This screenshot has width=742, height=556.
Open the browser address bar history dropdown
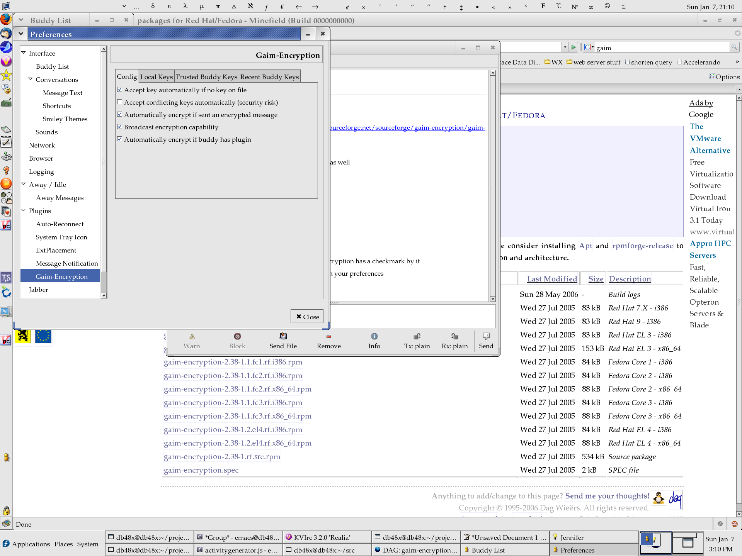click(565, 47)
